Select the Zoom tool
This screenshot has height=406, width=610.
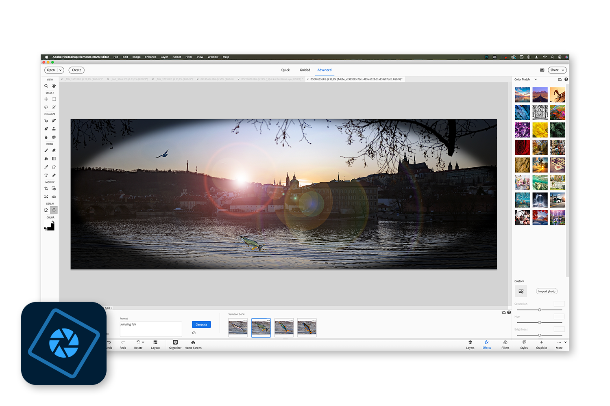click(x=46, y=86)
